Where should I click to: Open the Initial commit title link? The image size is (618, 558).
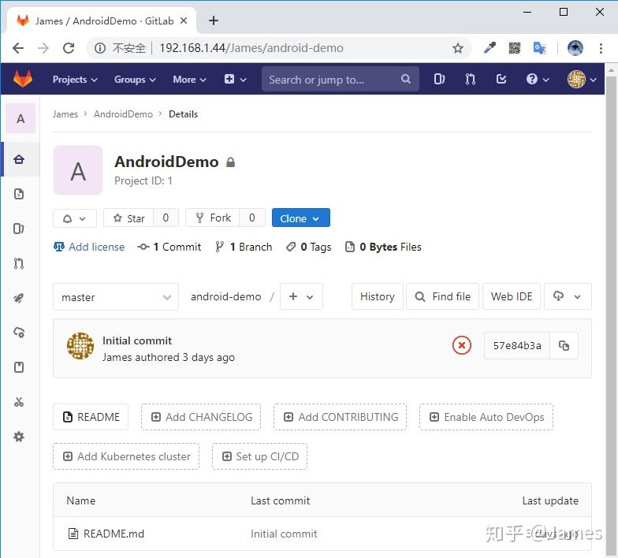(x=137, y=340)
